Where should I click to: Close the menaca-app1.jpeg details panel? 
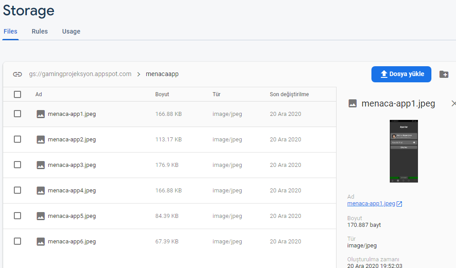click(x=453, y=103)
